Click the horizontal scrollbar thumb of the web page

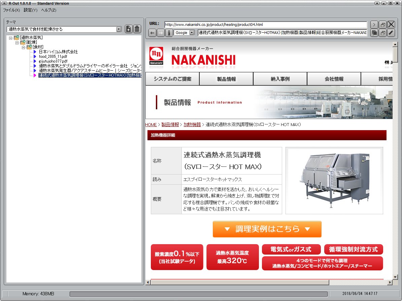[240, 282]
